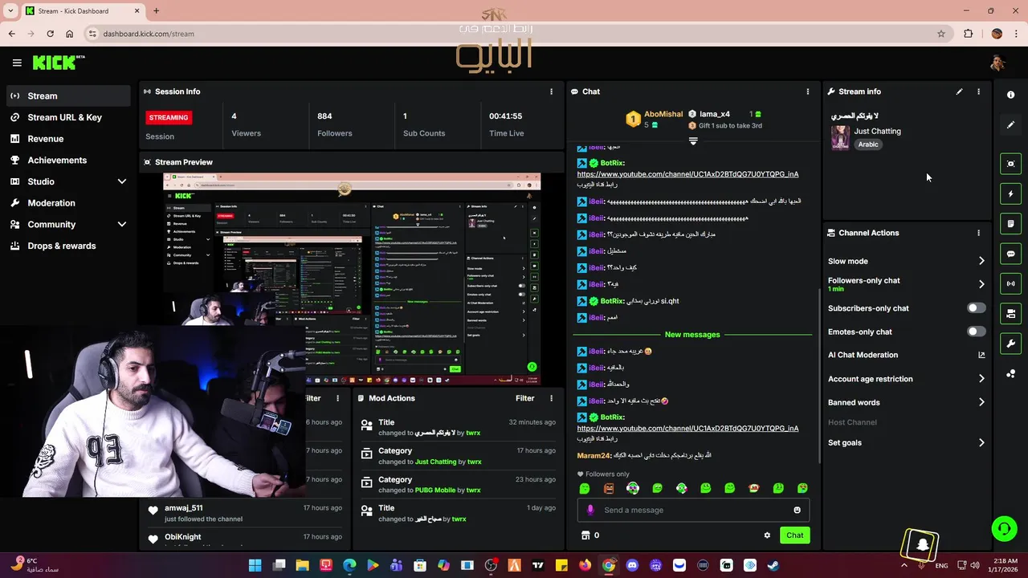Click the three-dots icon at toolbar bottom
Screen dimensions: 1028x578
(1011, 374)
